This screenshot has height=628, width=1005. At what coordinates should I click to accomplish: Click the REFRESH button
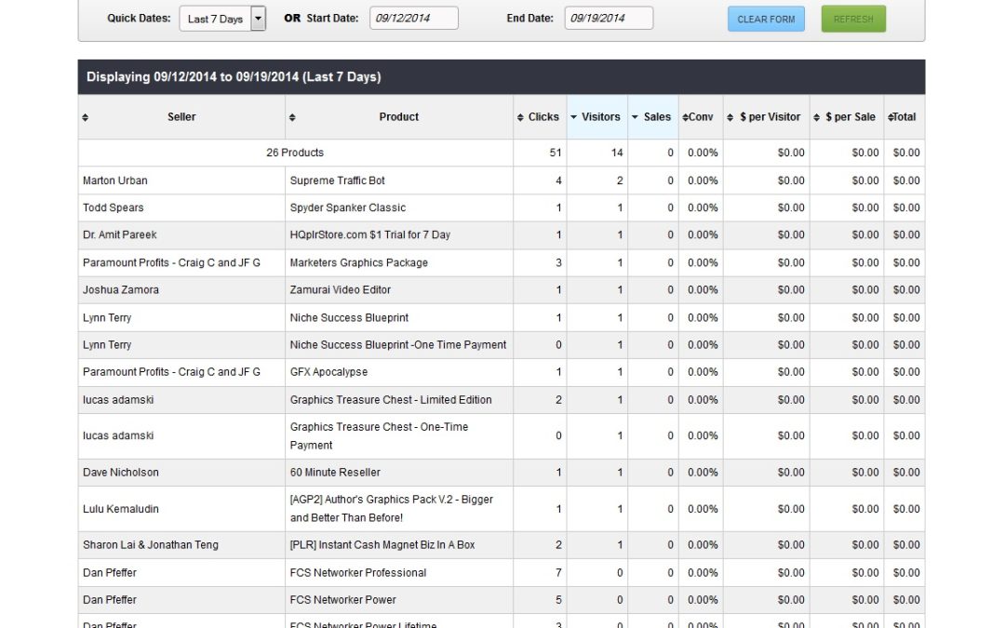pyautogui.click(x=853, y=20)
